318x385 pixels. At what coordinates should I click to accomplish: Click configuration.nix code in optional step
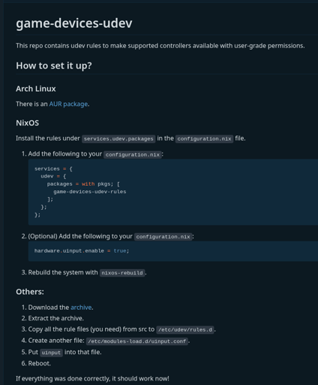click(163, 237)
